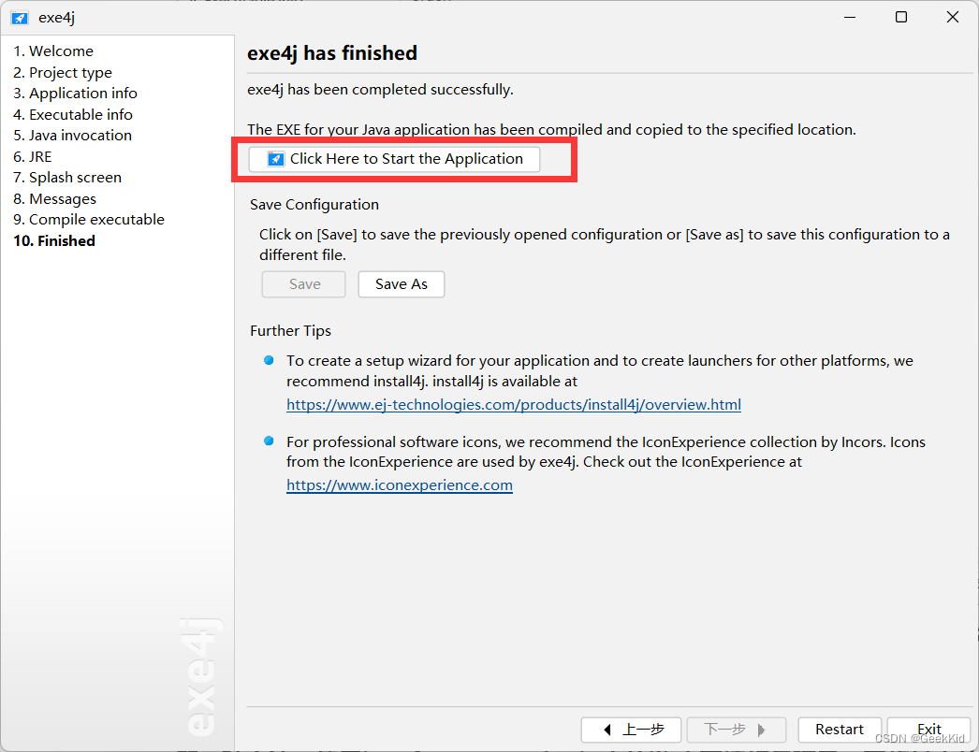Click the grayed-out Save button
979x752 pixels.
pyautogui.click(x=304, y=284)
